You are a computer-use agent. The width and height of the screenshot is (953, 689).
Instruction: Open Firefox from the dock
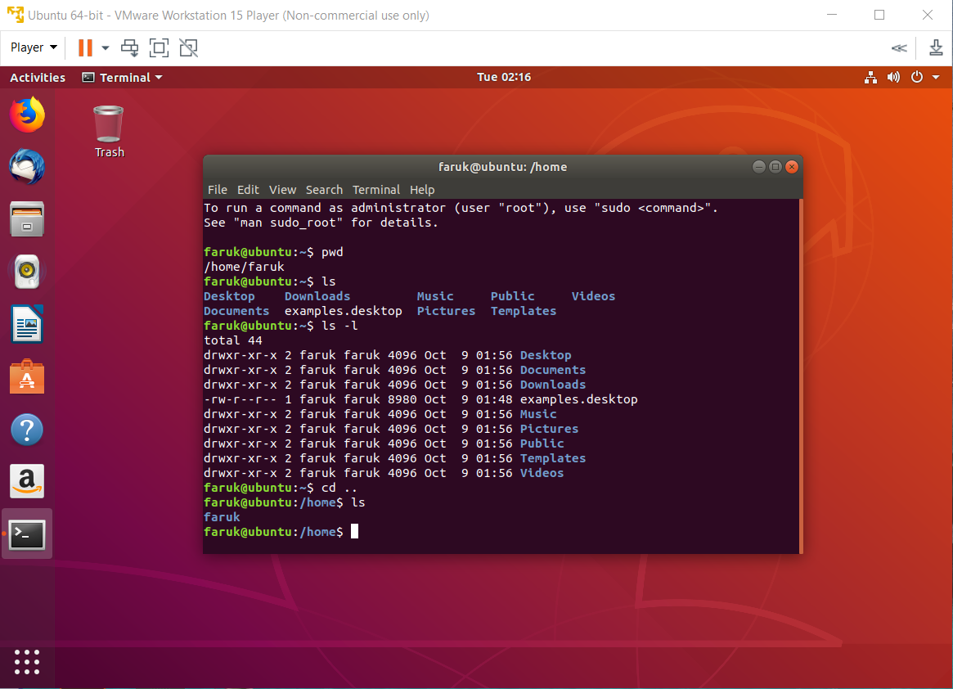(x=27, y=115)
